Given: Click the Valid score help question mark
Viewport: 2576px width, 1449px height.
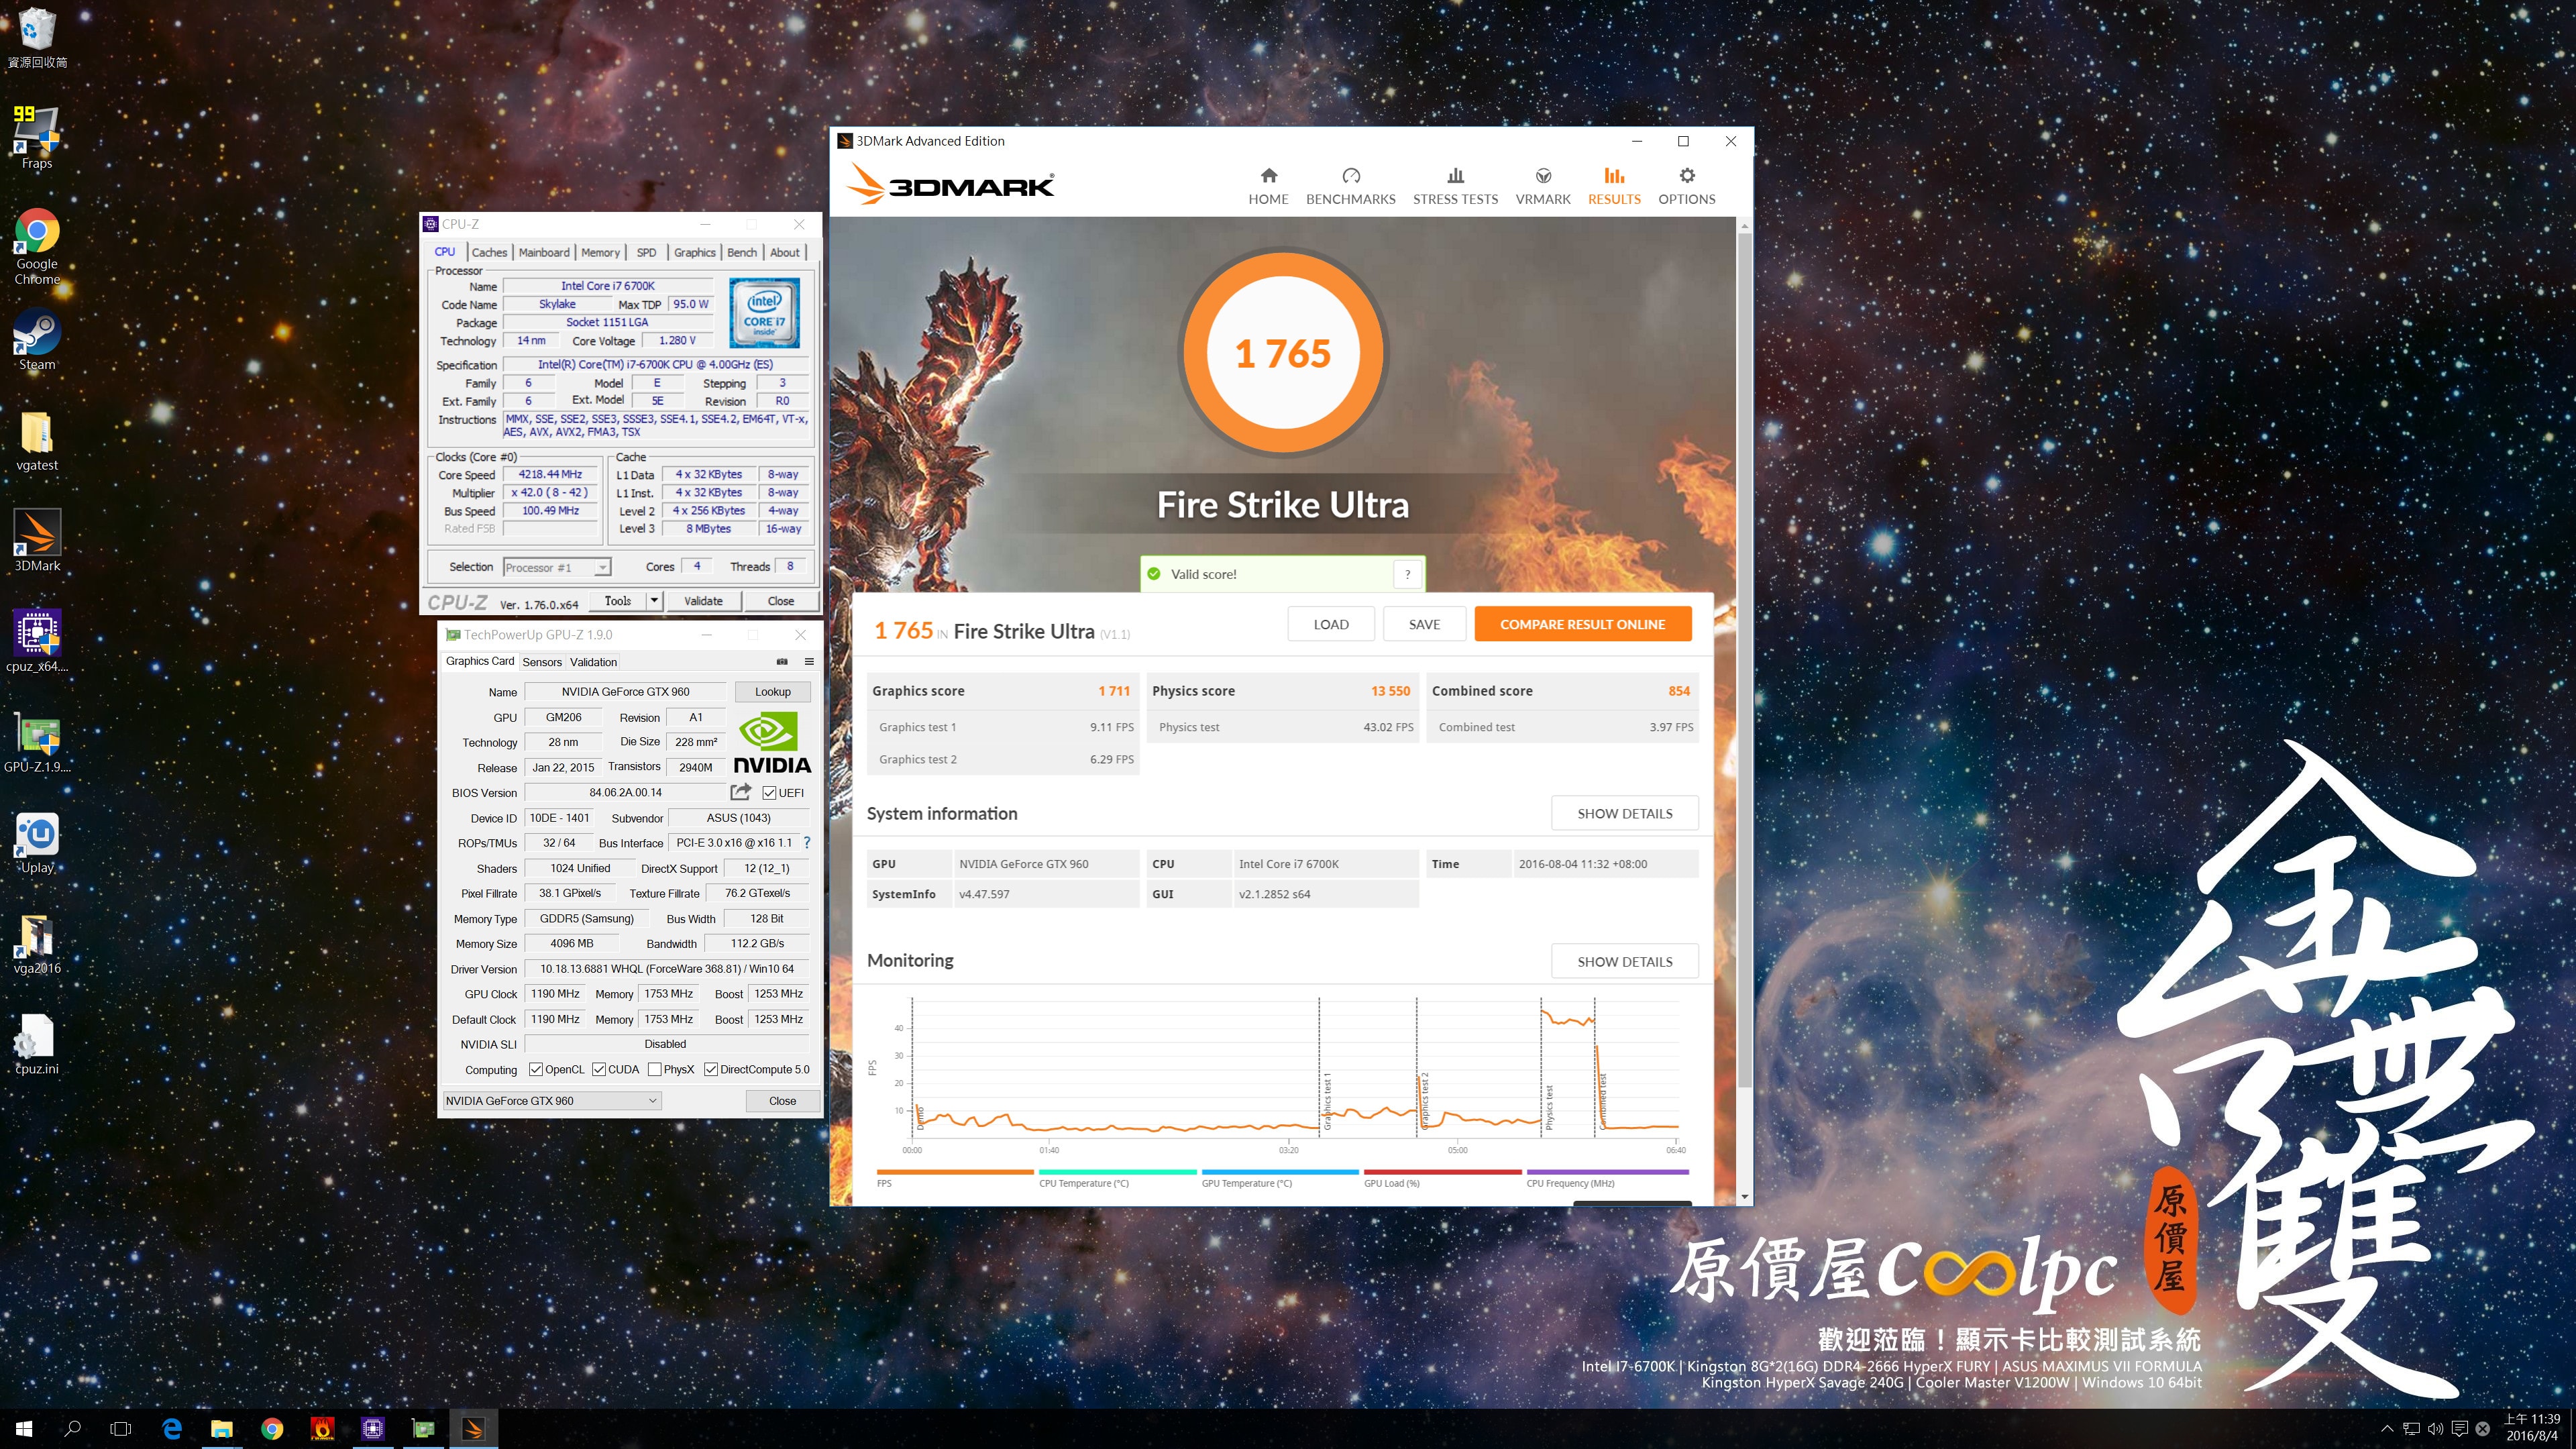Looking at the screenshot, I should pos(1407,574).
